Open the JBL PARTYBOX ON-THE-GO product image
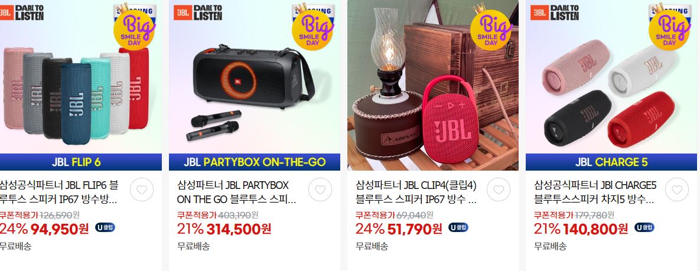700x271 pixels. tap(255, 85)
